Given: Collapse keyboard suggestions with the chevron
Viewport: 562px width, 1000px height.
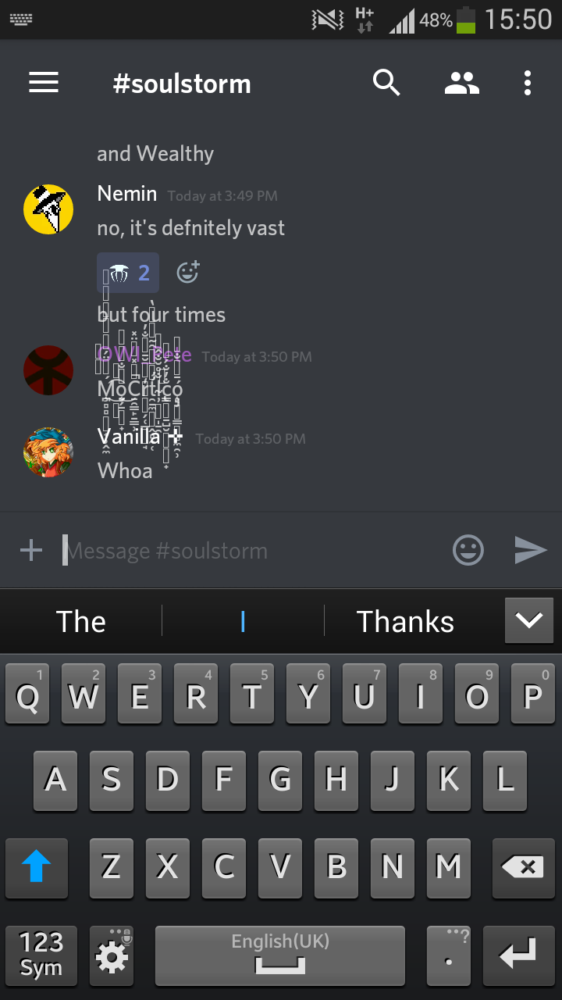Looking at the screenshot, I should (x=529, y=621).
